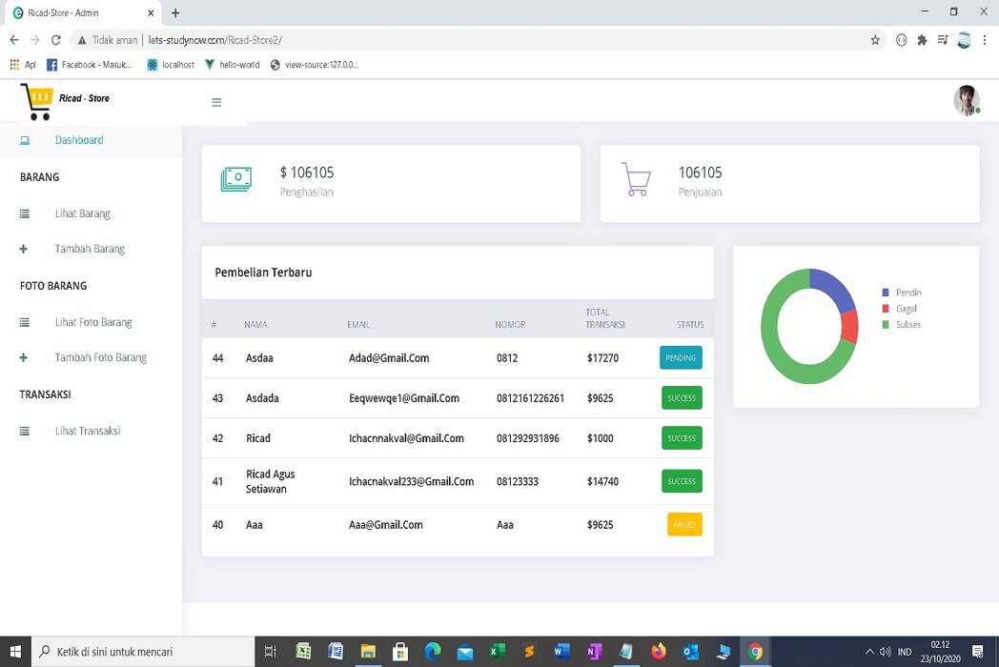Open view-source bookmark

pos(315,65)
